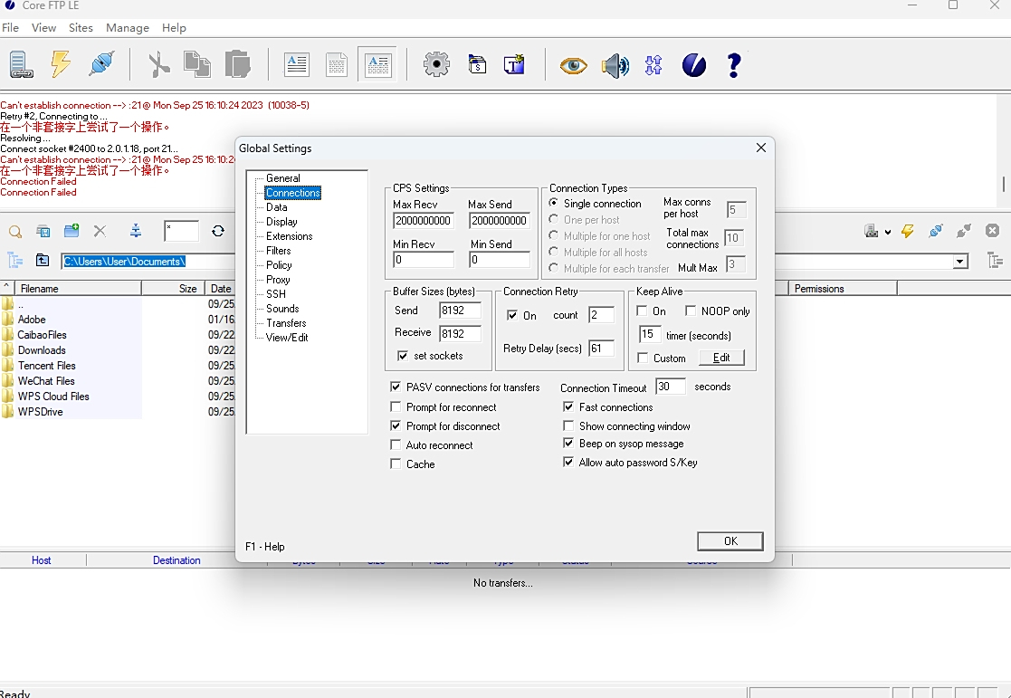This screenshot has height=698, width=1011.
Task: Open the Manage menu
Action: (127, 27)
